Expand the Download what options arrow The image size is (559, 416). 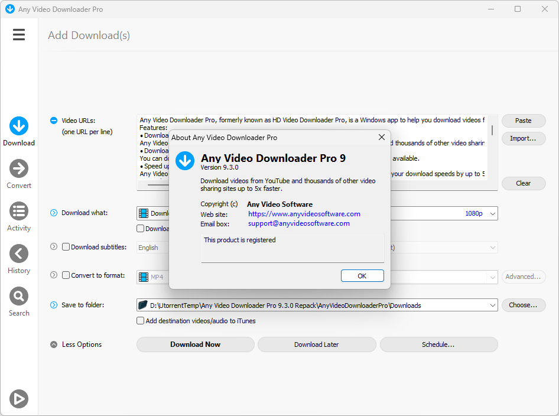(x=53, y=213)
